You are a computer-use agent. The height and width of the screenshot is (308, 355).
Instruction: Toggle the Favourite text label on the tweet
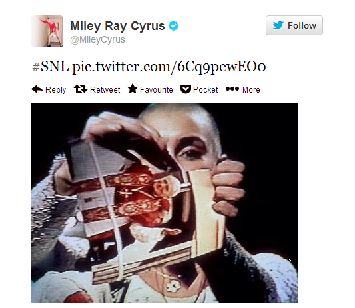pyautogui.click(x=157, y=90)
